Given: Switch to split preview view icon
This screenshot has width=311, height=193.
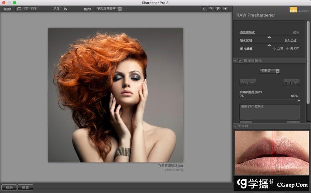Looking at the screenshot, I should click(26, 9).
